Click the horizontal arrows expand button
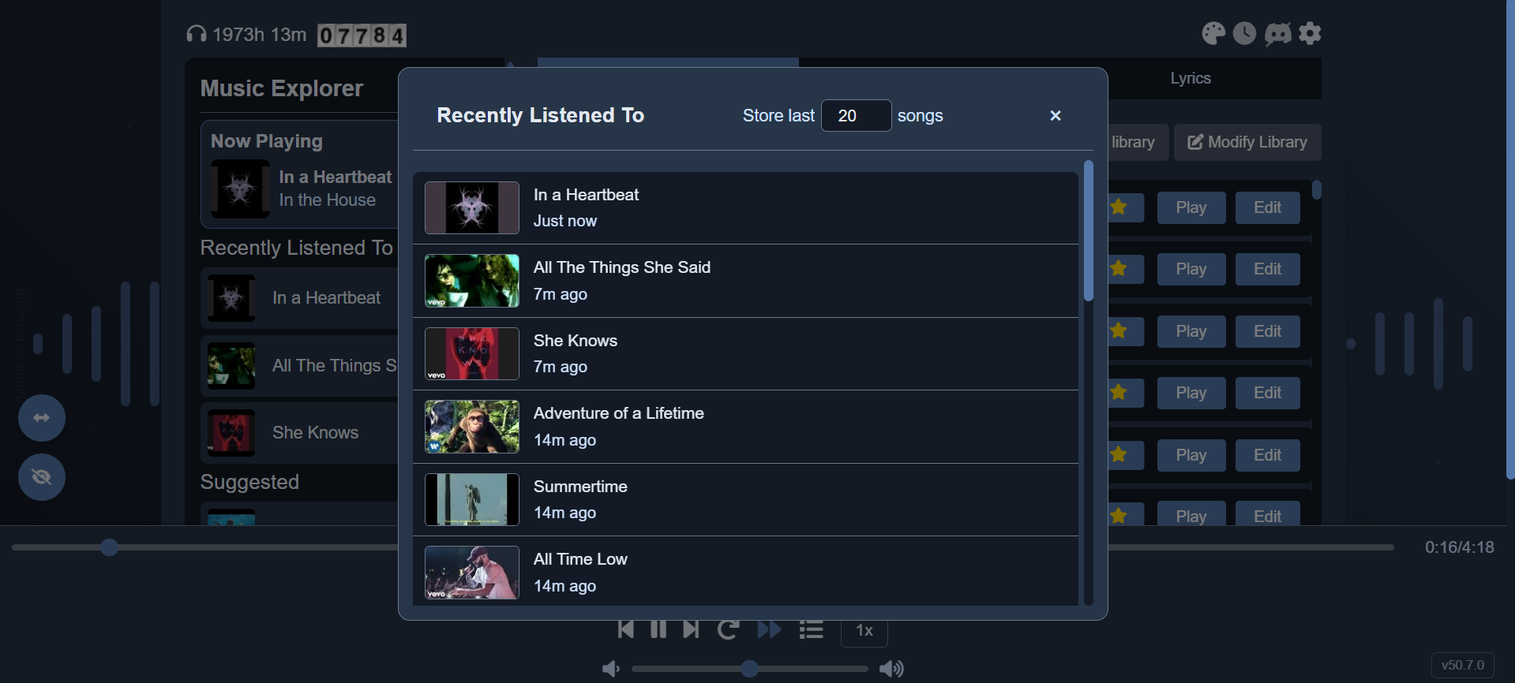The height and width of the screenshot is (683, 1515). pyautogui.click(x=42, y=418)
